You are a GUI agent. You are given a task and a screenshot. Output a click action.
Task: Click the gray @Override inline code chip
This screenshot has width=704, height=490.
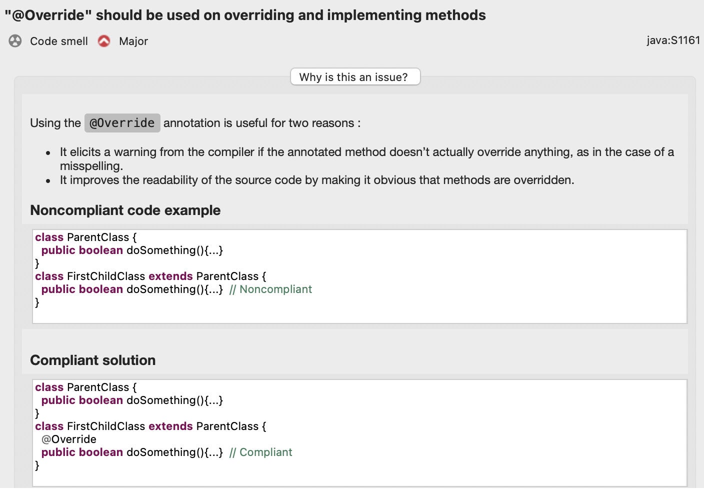122,123
